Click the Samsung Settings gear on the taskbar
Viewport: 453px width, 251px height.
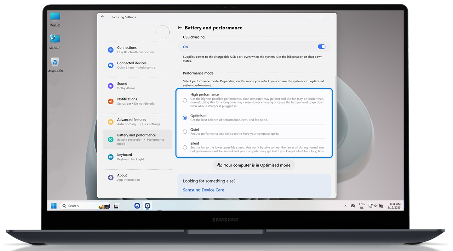coord(148,206)
